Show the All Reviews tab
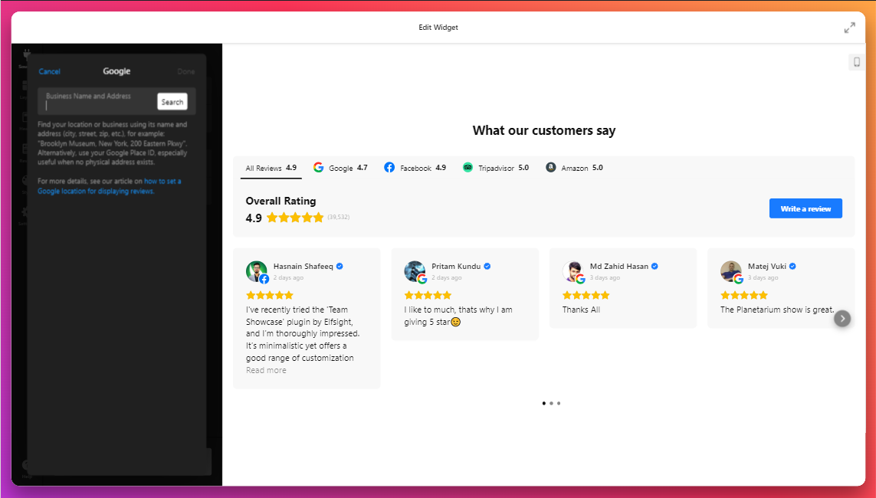Viewport: 876px width, 498px height. coord(271,168)
